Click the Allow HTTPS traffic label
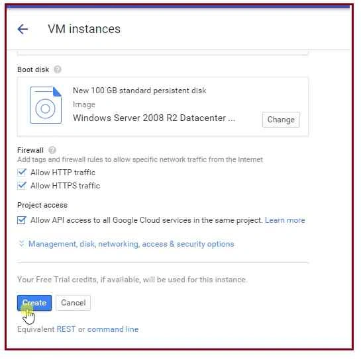 pyautogui.click(x=66, y=186)
